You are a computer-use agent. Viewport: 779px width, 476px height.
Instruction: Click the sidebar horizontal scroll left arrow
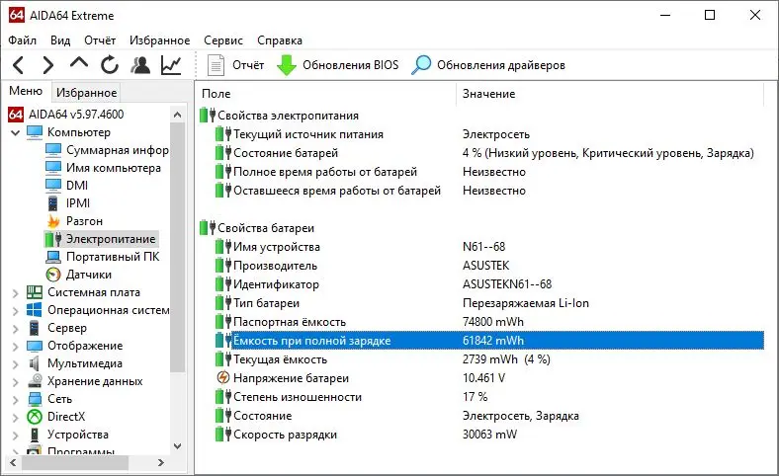(14, 462)
